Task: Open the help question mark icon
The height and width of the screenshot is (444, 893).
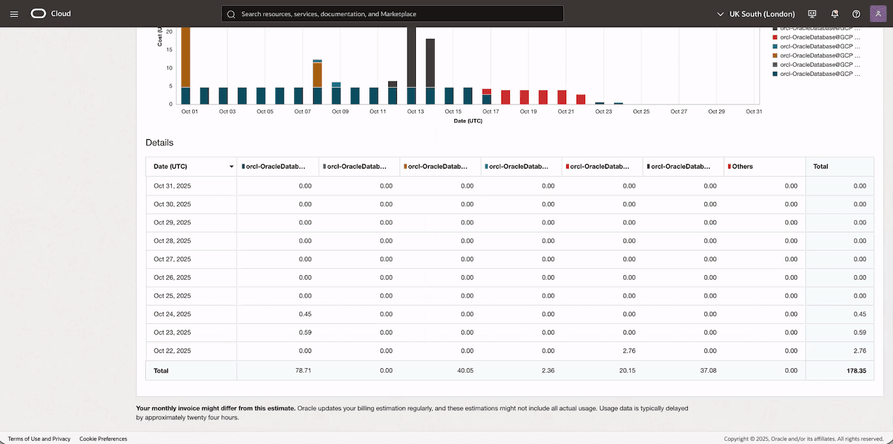Action: tap(856, 13)
